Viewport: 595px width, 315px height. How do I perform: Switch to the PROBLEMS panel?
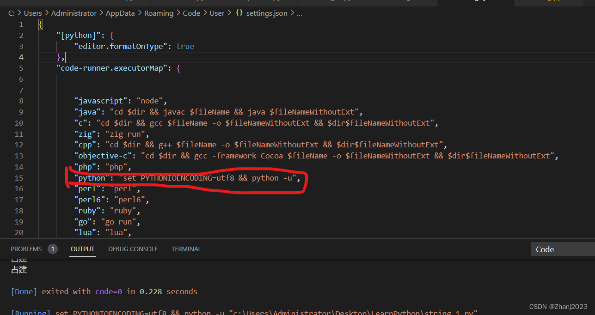[x=25, y=248]
